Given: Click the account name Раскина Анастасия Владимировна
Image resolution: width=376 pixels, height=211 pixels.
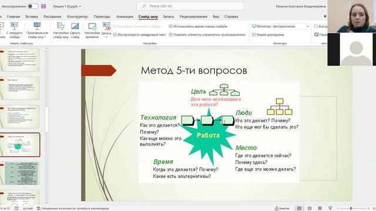Looking at the screenshot, I should click(301, 6).
